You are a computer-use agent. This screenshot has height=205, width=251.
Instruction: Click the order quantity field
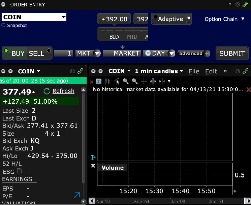[x=64, y=53]
